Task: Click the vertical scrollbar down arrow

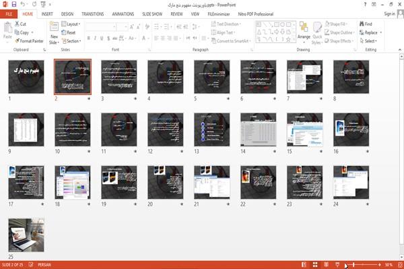Action: [401, 257]
